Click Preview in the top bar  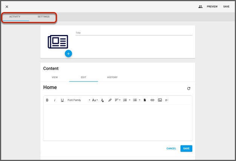[x=212, y=6]
